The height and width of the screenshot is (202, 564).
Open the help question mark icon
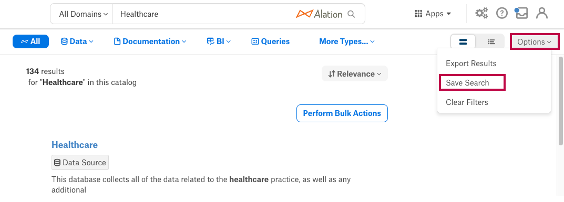pyautogui.click(x=501, y=14)
